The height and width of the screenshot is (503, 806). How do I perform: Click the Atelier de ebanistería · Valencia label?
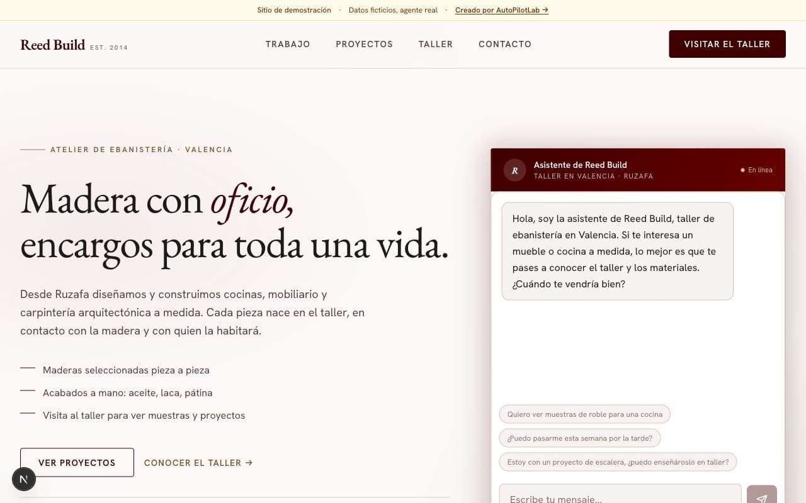(x=142, y=150)
